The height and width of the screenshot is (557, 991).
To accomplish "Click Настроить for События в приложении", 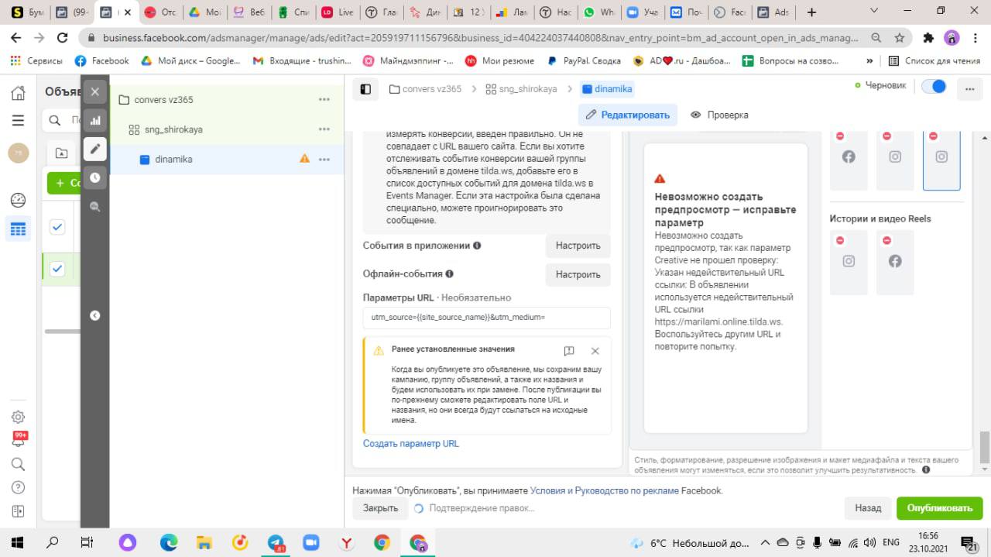I will 578,246.
